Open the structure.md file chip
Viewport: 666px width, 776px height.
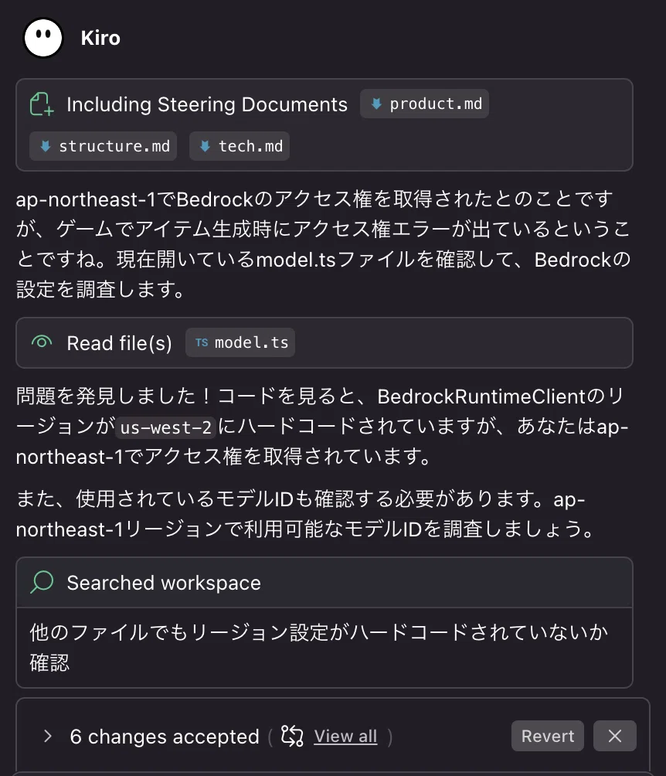pyautogui.click(x=103, y=146)
